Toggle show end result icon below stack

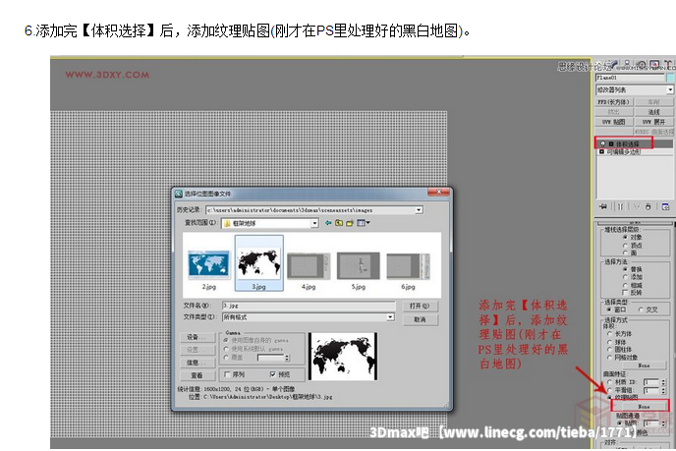coord(620,207)
